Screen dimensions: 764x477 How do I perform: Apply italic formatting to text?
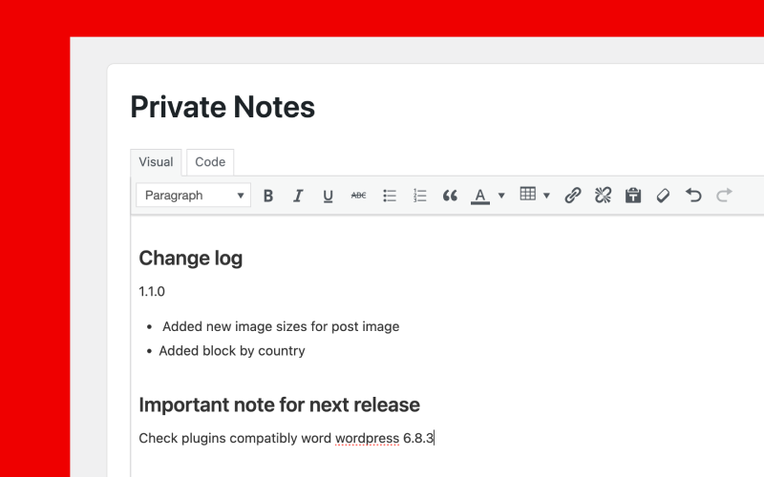coord(298,196)
